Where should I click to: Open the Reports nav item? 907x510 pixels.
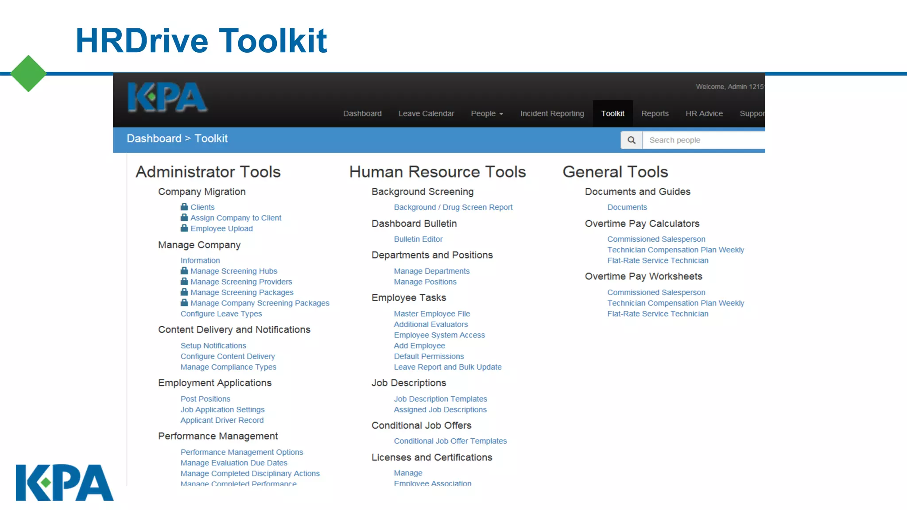[x=655, y=113]
